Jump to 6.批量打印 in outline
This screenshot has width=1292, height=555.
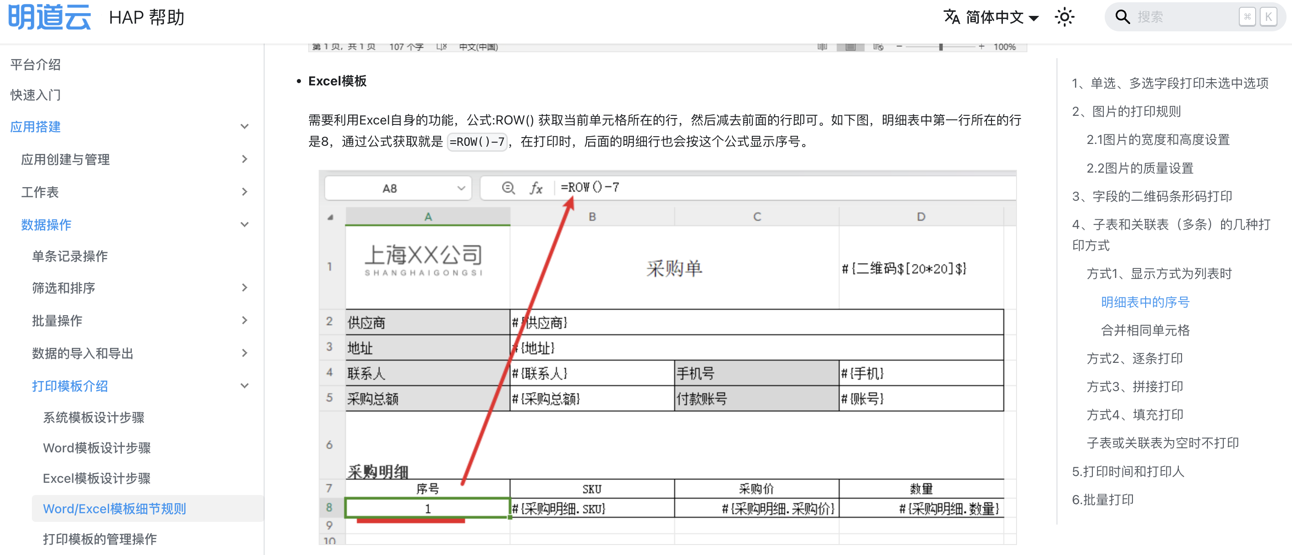click(1102, 500)
